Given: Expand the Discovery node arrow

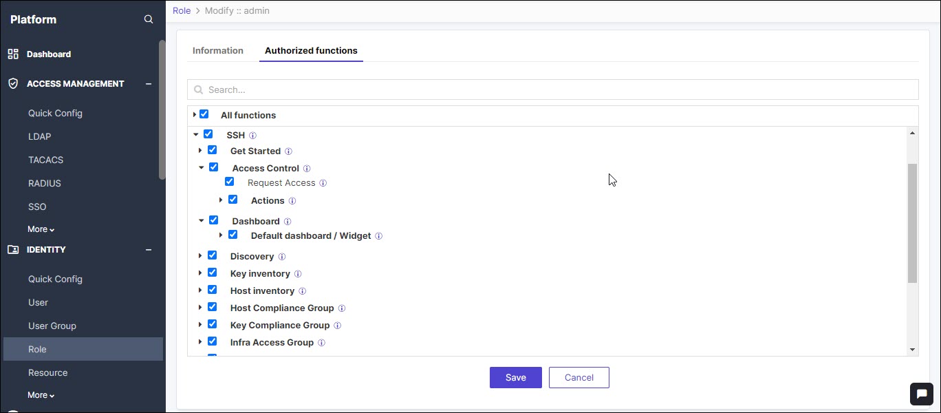Looking at the screenshot, I should click(x=200, y=256).
